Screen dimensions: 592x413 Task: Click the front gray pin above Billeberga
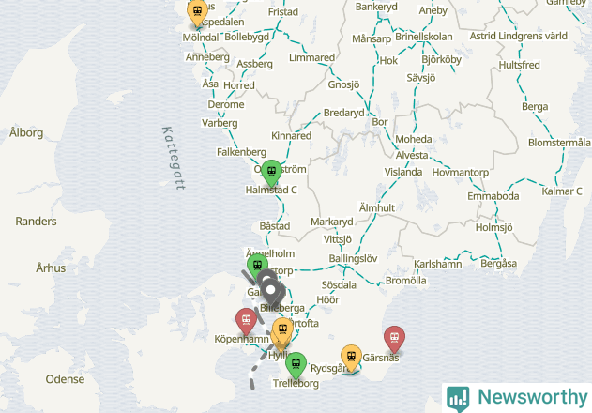coord(271,293)
